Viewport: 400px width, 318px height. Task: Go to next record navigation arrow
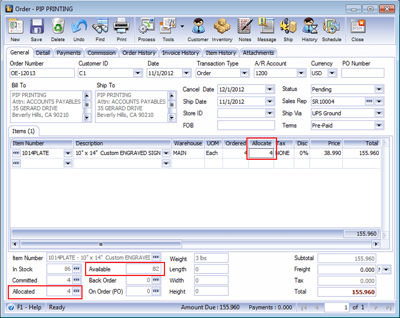click(x=376, y=307)
